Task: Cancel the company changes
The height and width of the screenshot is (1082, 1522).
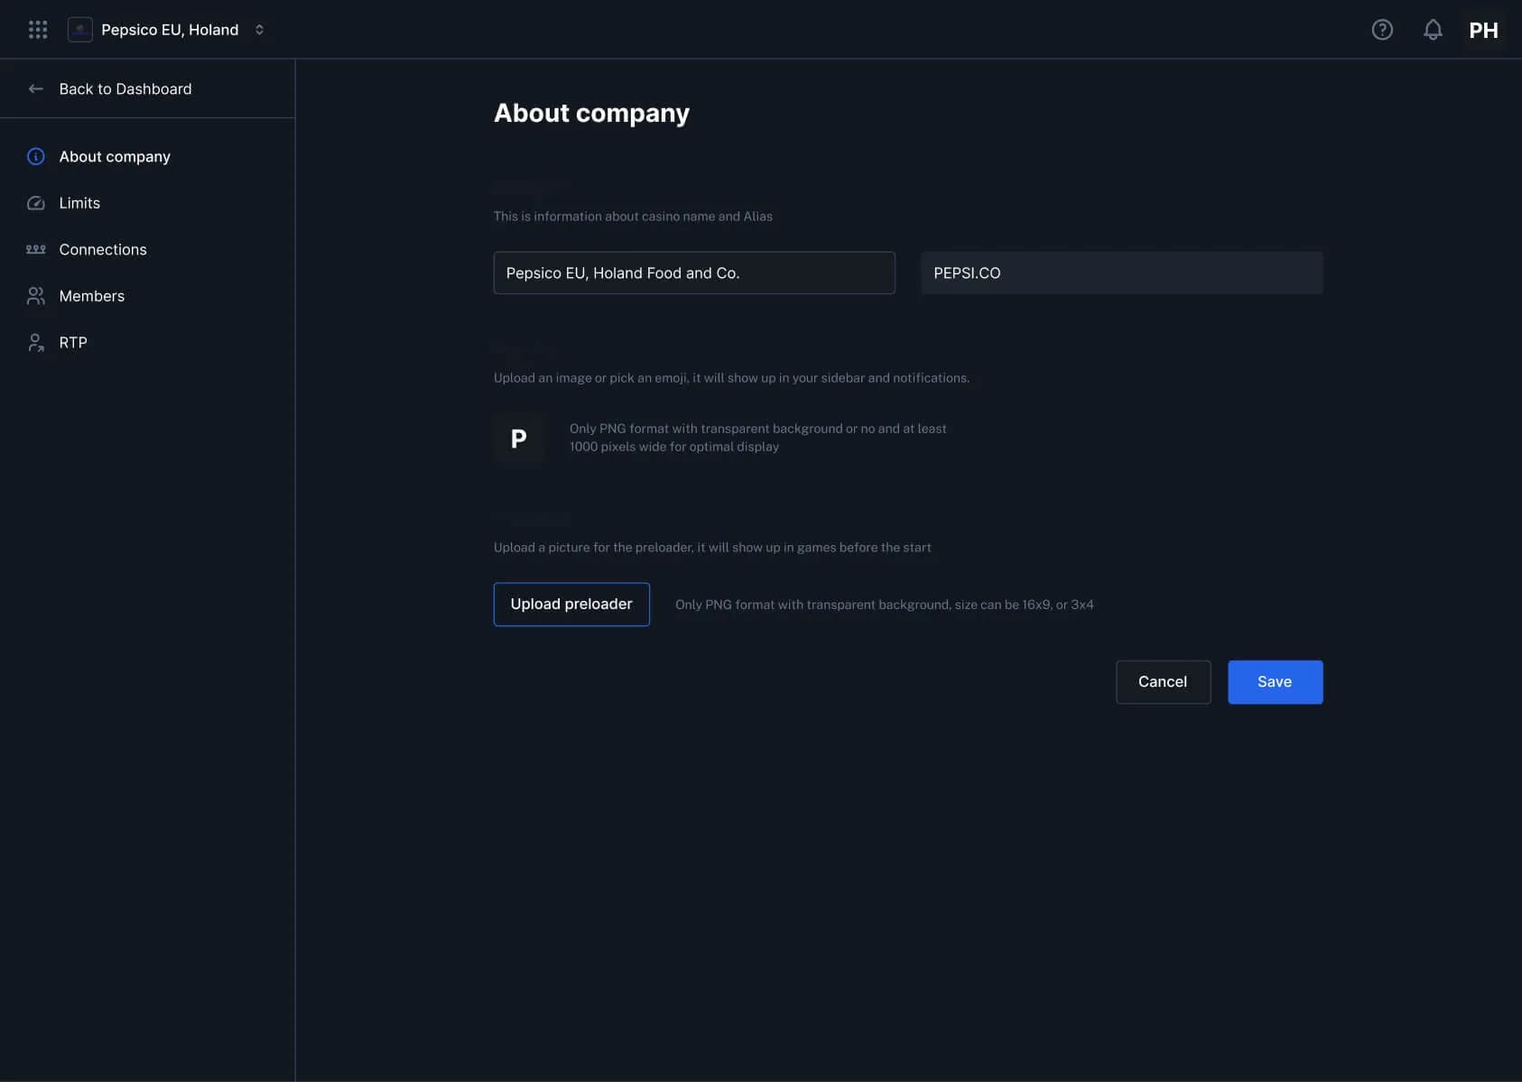Action: pos(1162,682)
